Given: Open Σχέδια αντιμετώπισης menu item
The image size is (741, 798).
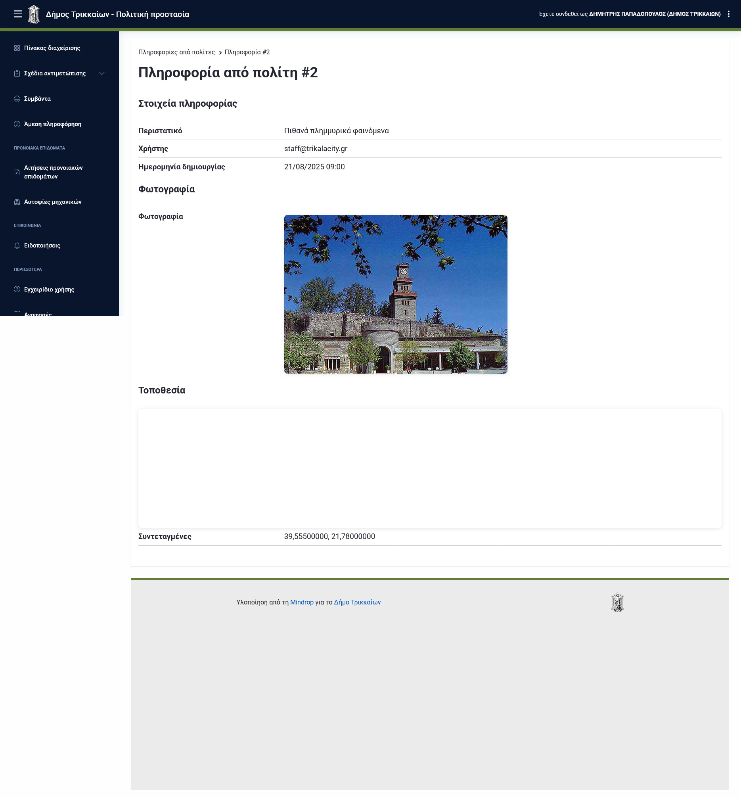Looking at the screenshot, I should (55, 73).
